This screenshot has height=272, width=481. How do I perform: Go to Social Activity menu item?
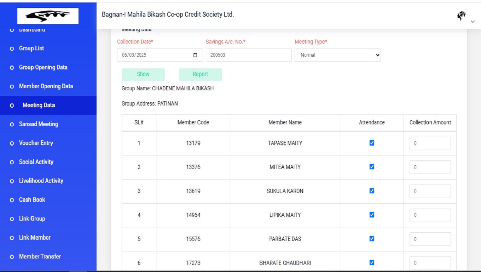click(36, 162)
